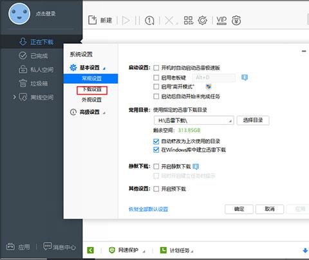Open the scheduled priority clock icon
Viewport: 309px width, 260px height.
[x=149, y=21]
